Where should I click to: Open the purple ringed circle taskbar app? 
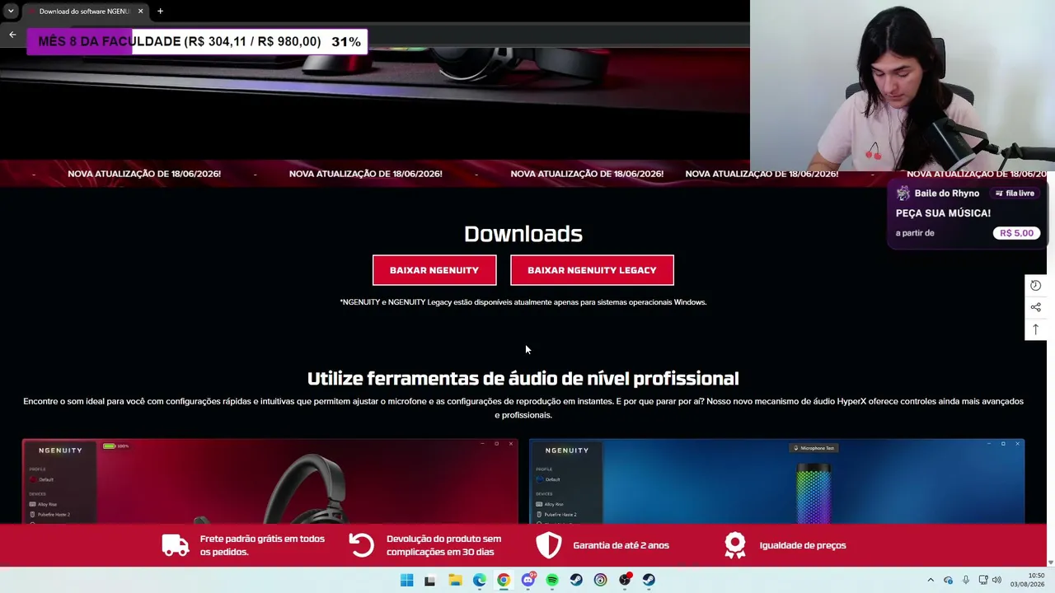click(600, 580)
